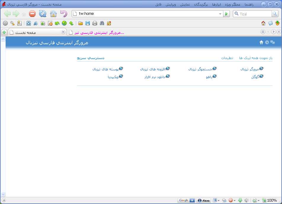Click the Alexa button in status bar

pos(204,200)
